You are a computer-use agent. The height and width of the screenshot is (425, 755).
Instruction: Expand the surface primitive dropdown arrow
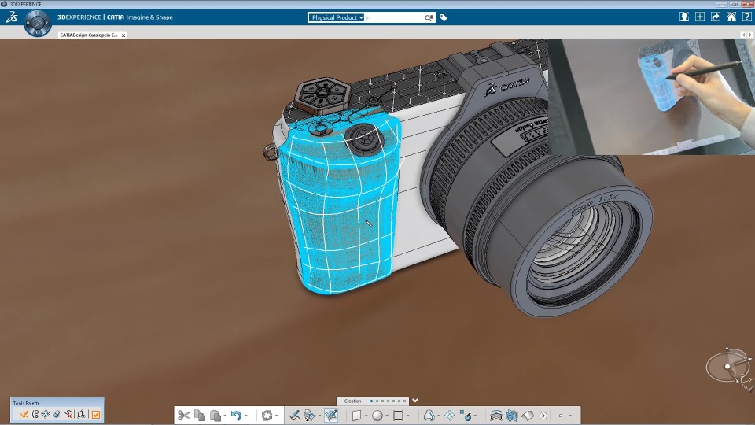[x=366, y=416]
